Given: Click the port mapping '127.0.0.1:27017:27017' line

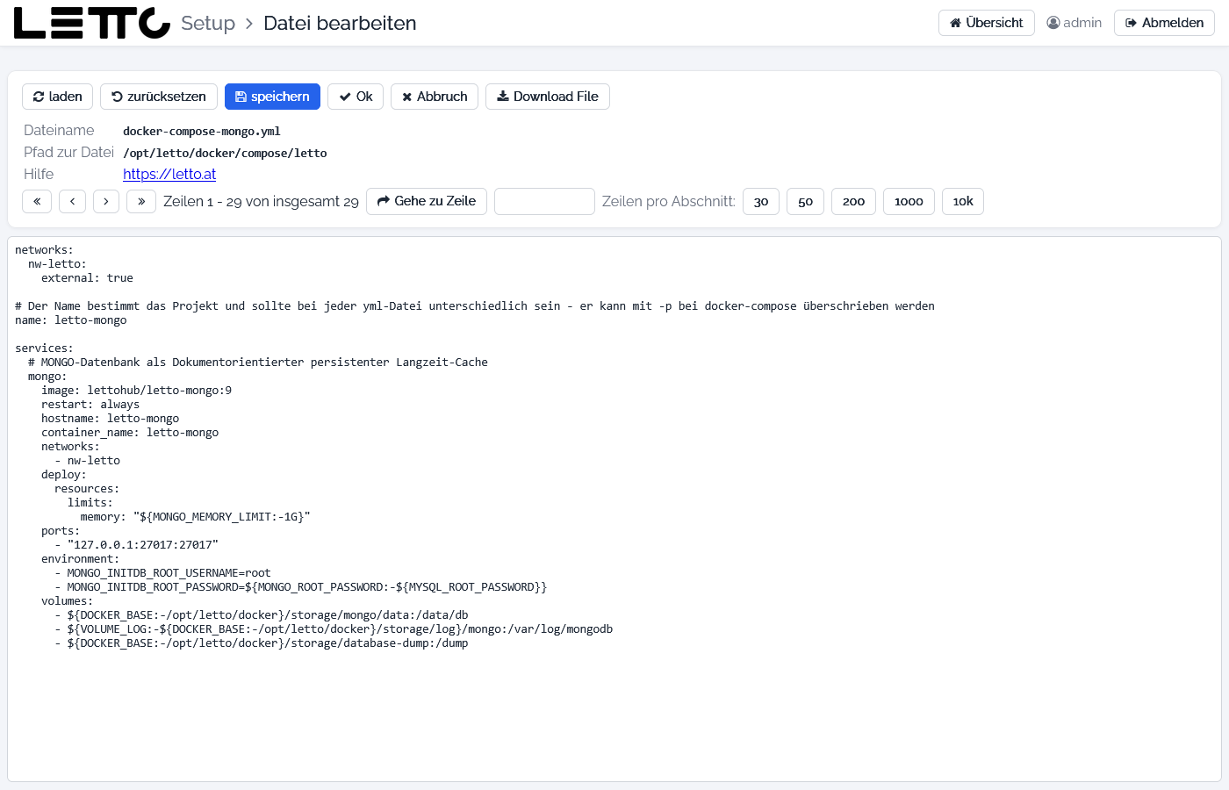Looking at the screenshot, I should [x=136, y=545].
